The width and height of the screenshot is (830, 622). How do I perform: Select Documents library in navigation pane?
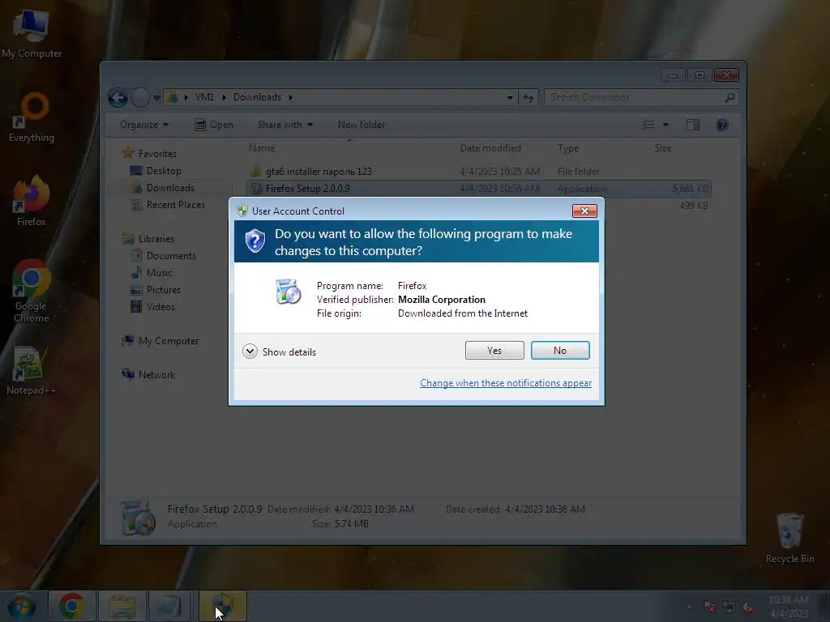(x=171, y=255)
